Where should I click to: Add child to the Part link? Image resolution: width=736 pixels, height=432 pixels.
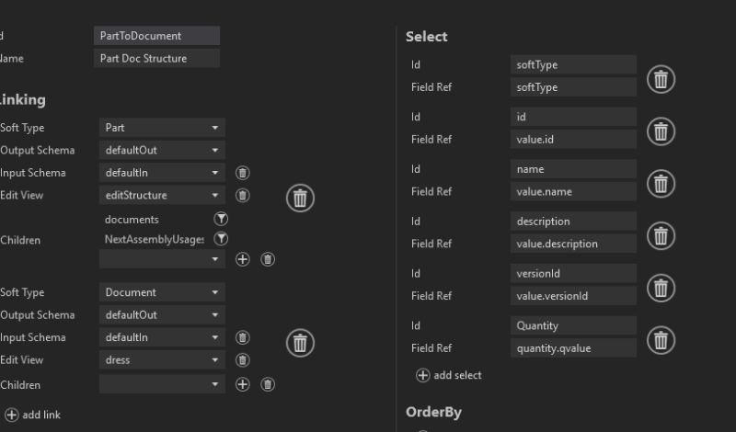243,259
